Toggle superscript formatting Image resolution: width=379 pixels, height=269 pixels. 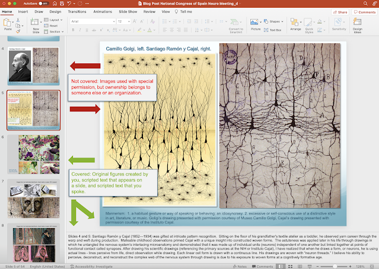[x=101, y=30]
